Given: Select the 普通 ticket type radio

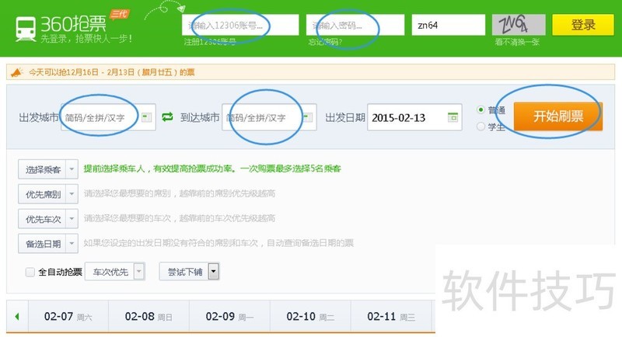Looking at the screenshot, I should [x=481, y=110].
